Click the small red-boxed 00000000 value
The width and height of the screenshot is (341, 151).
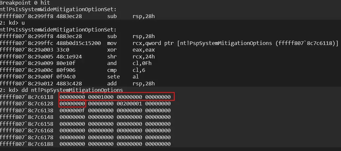tap(72, 104)
